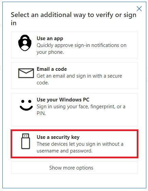The height and width of the screenshot is (191, 148).
Task: Click "your phone." text in app option
Action: [50, 52]
